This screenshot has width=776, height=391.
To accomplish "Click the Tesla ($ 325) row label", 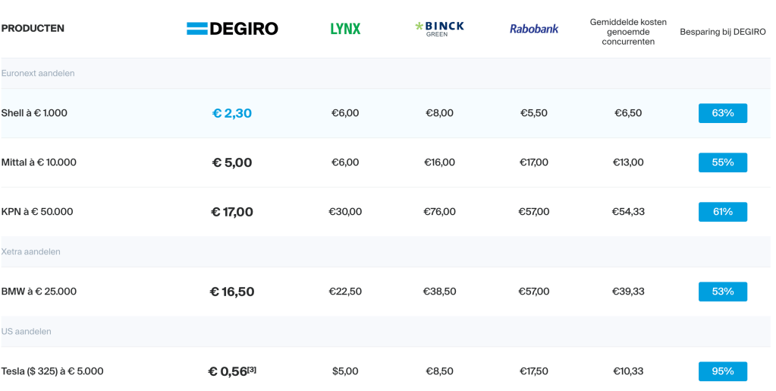I will coord(52,371).
